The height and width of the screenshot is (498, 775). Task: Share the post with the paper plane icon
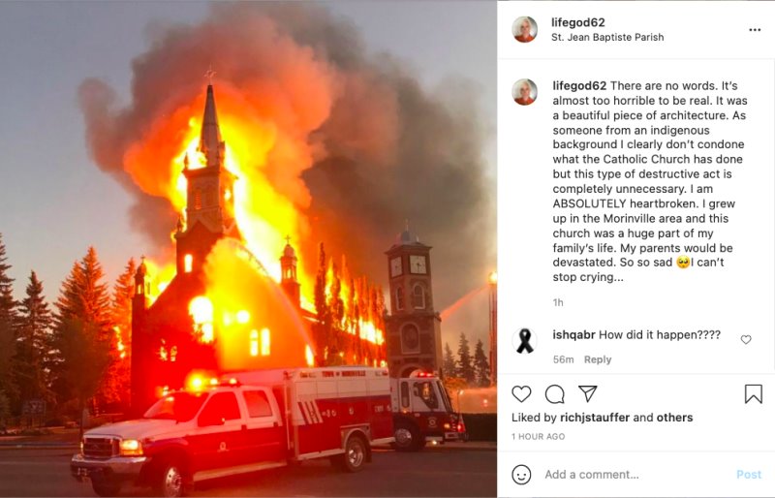click(588, 393)
